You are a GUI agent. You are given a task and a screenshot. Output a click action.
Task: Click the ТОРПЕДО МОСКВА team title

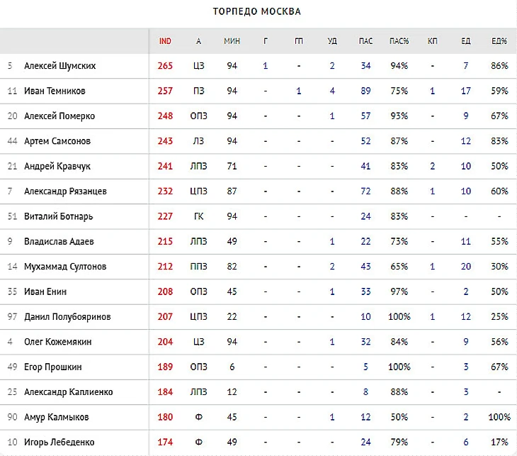click(257, 12)
